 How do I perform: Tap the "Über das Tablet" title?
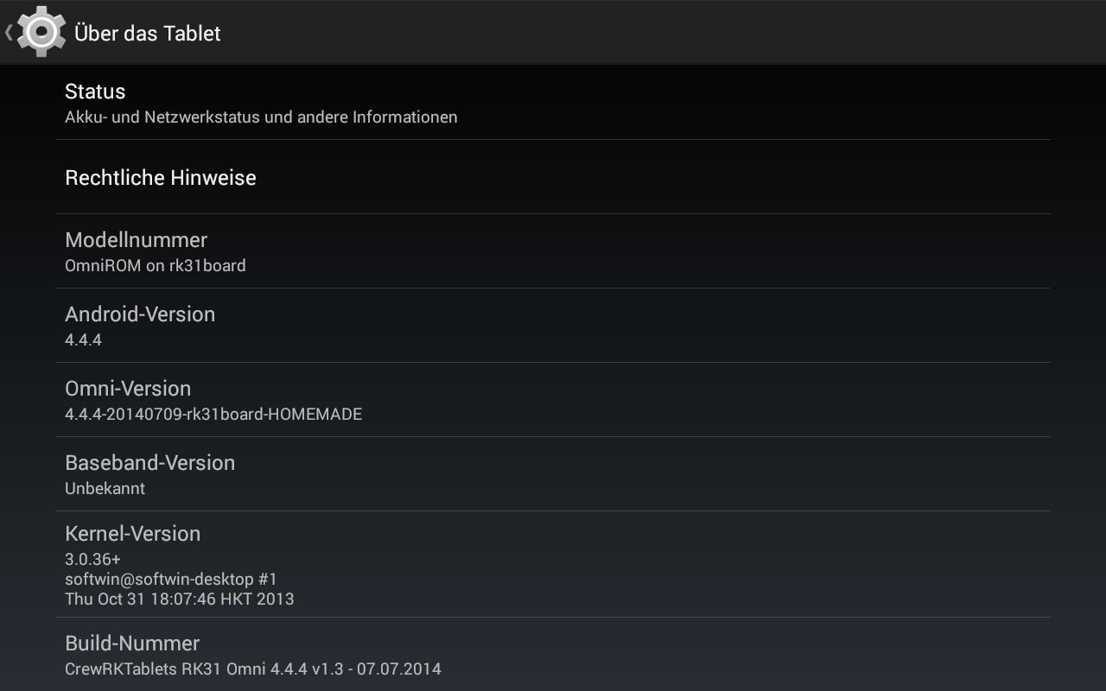tap(148, 34)
